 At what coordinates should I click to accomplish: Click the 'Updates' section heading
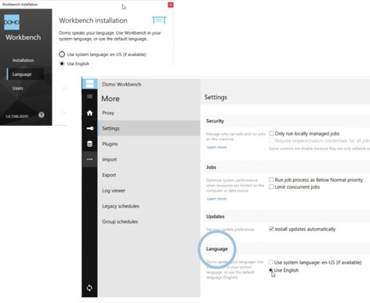[215, 217]
